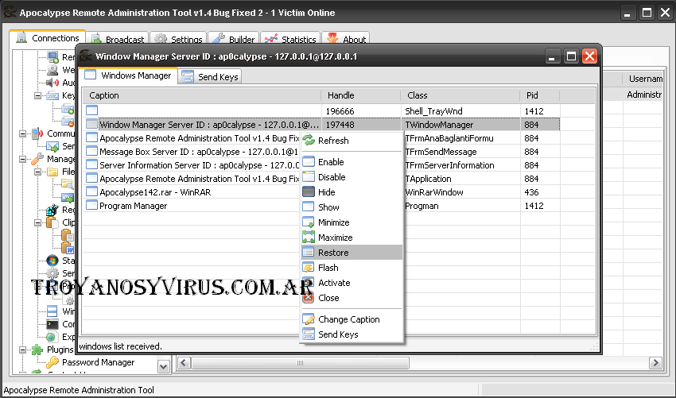Sort by the Caption column header
This screenshot has width=676, height=398.
202,95
